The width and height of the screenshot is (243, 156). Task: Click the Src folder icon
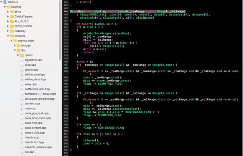pyautogui.click(x=19, y=50)
